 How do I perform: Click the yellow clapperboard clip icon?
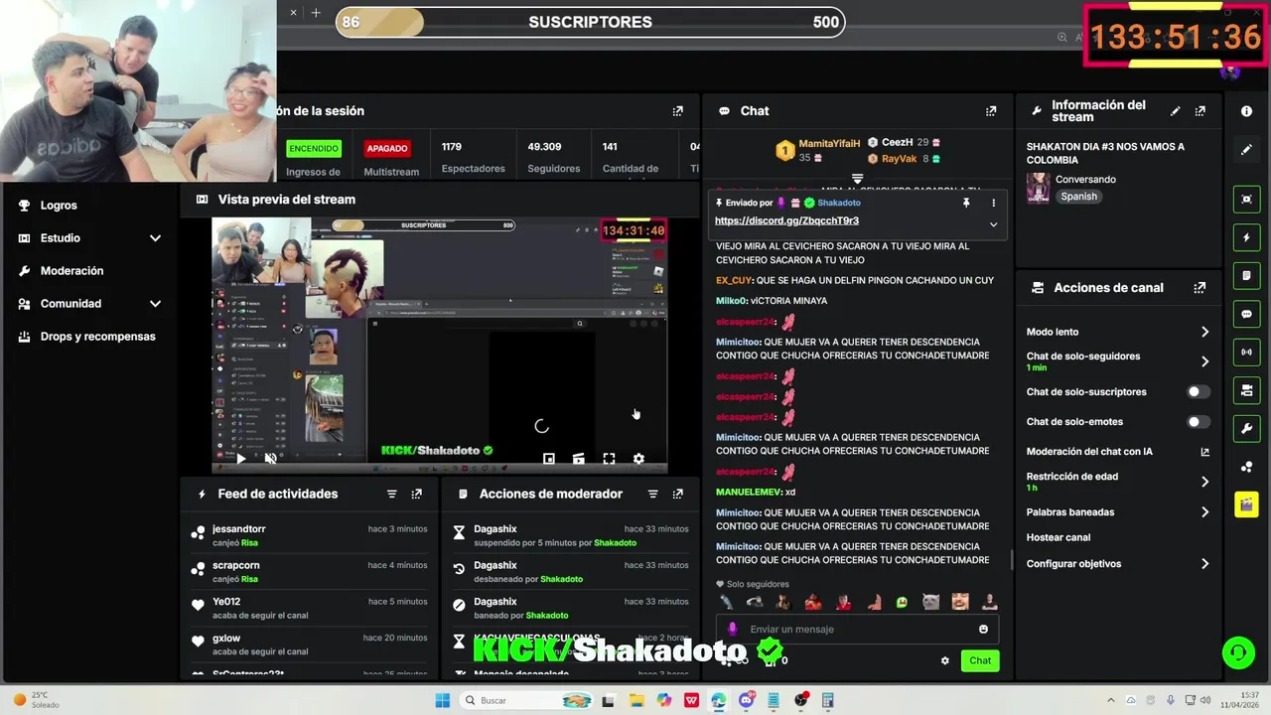1246,504
